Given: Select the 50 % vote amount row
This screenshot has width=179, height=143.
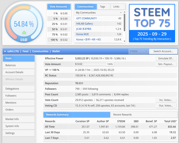Looking at the screenshot, I should [x=59, y=29].
